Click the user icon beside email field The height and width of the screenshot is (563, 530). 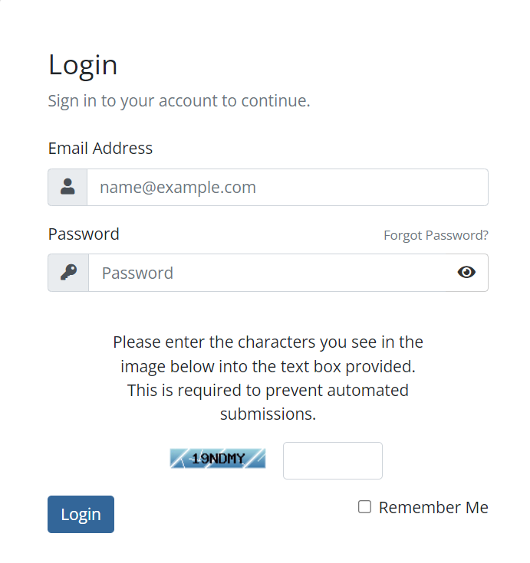67,187
